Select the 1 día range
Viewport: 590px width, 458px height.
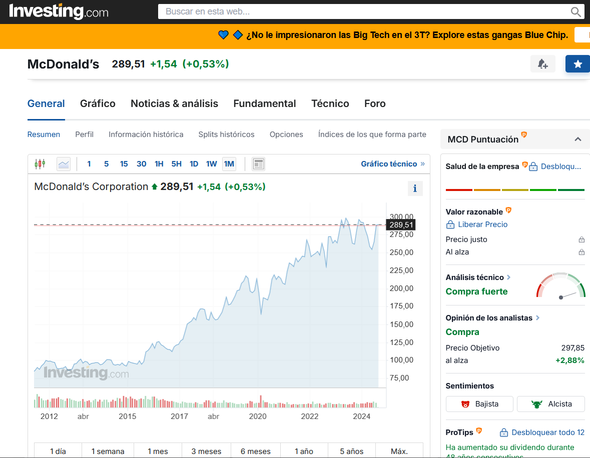[x=58, y=451]
